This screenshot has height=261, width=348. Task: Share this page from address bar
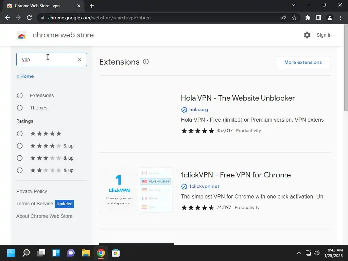(x=283, y=18)
